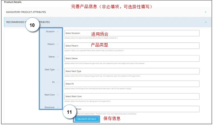This screenshot has width=214, height=125.
Task: Click the Fit field label
Action: [53, 82]
